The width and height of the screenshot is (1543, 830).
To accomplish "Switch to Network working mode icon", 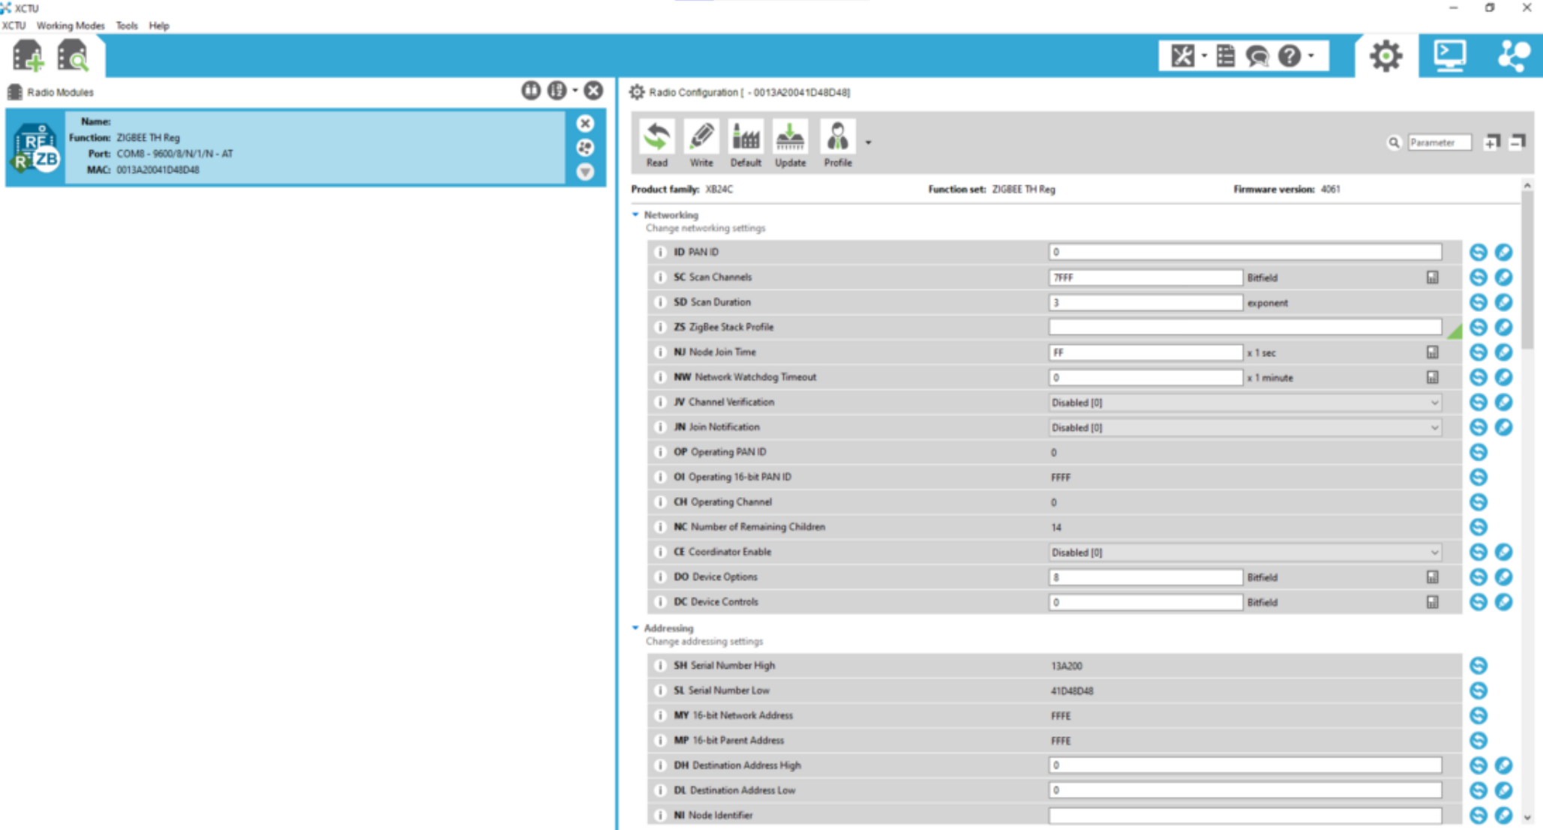I will 1514,55.
